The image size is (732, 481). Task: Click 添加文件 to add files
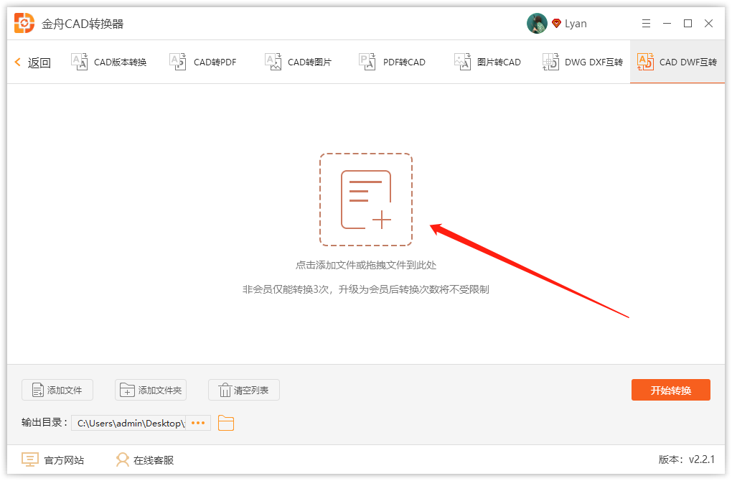point(57,390)
